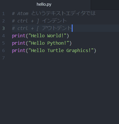Click the print keyword on line 6

(x=19, y=51)
